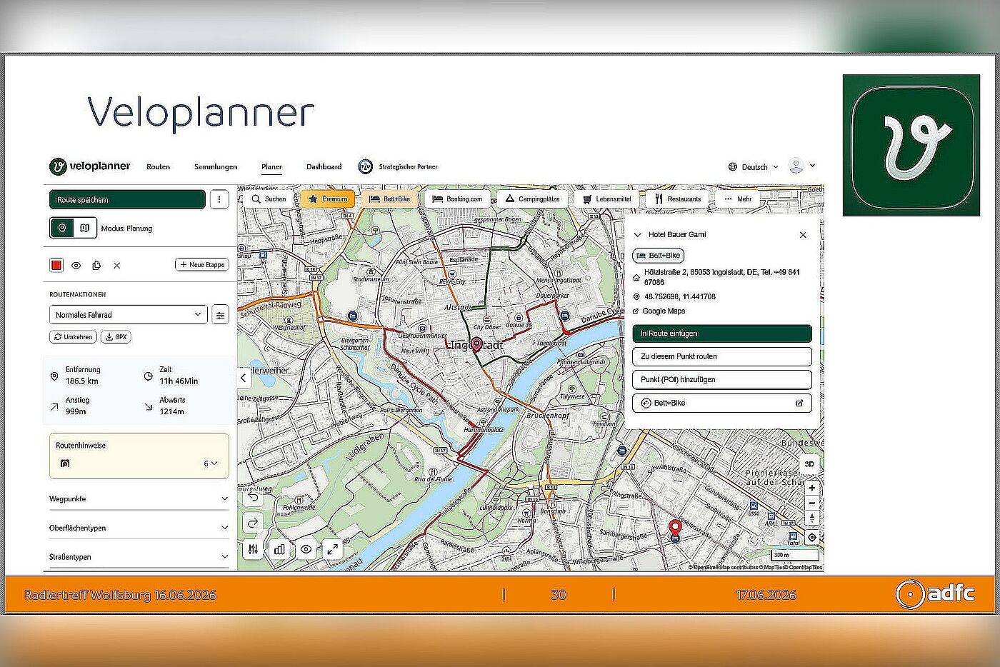Expand the Straßentypen section

pyautogui.click(x=139, y=556)
